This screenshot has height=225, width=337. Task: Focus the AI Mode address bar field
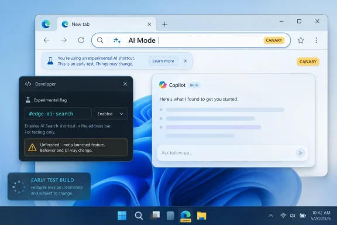click(191, 40)
